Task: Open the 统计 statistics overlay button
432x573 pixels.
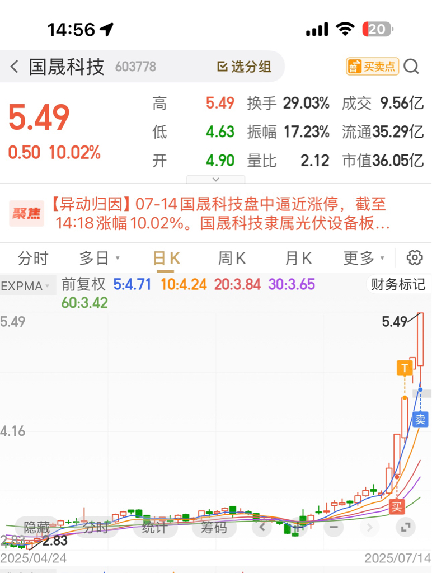Action: [154, 527]
